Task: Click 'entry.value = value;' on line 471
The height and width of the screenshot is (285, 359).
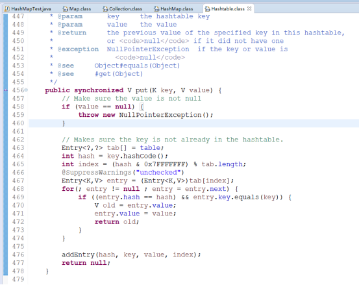Action: pyautogui.click(x=135, y=214)
